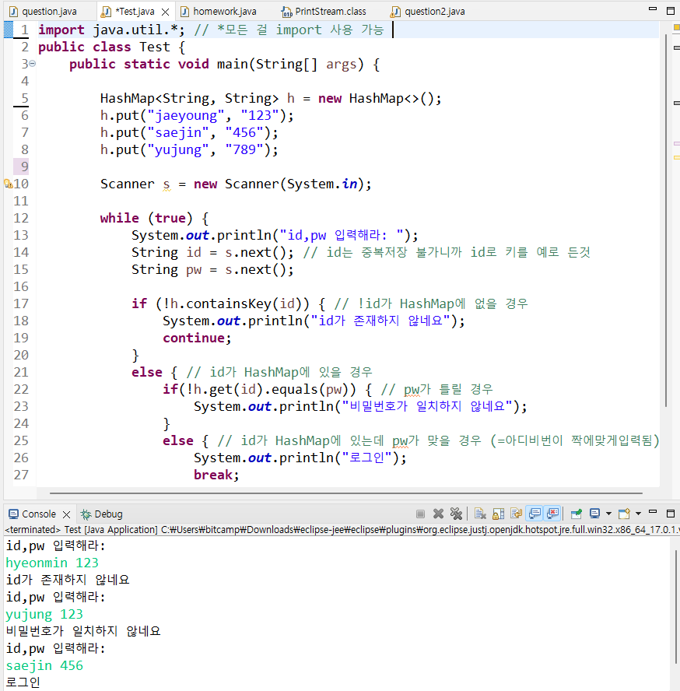The height and width of the screenshot is (691, 680).
Task: Toggle Word Wrap in Console
Action: (x=516, y=514)
